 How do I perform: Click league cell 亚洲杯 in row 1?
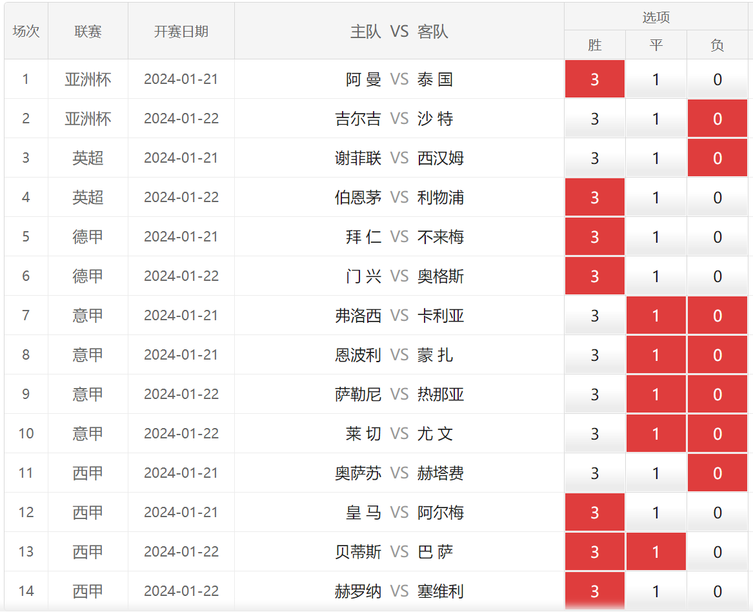88,79
